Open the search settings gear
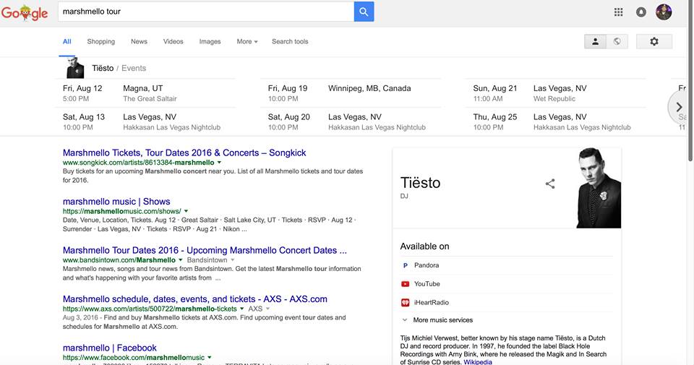The width and height of the screenshot is (694, 365). (654, 41)
